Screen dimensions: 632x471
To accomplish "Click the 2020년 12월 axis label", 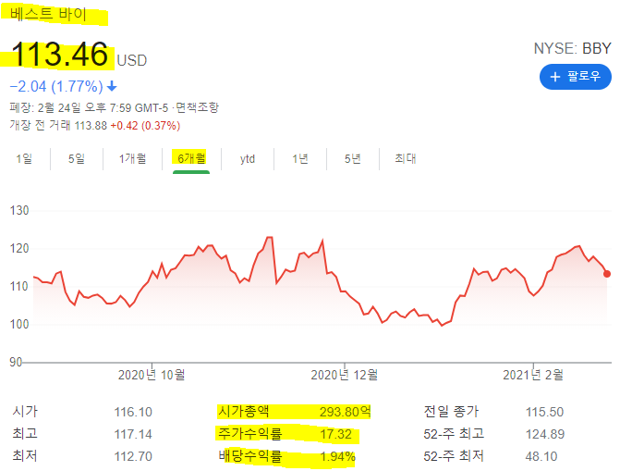I will (345, 375).
